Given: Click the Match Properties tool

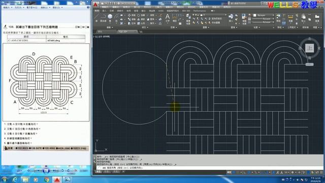Looking at the screenshot, I should (244, 19).
